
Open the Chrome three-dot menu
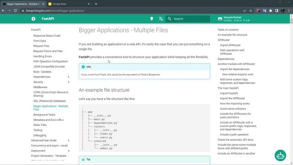pos(289,11)
